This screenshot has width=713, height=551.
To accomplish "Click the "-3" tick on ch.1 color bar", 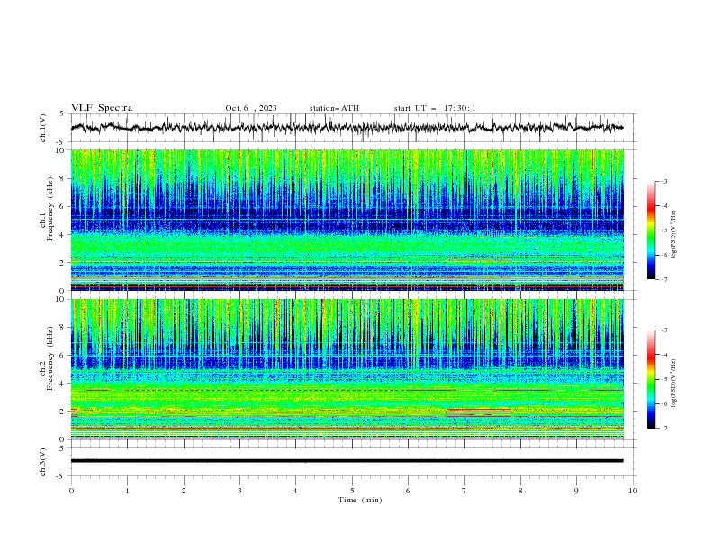I will tap(663, 181).
